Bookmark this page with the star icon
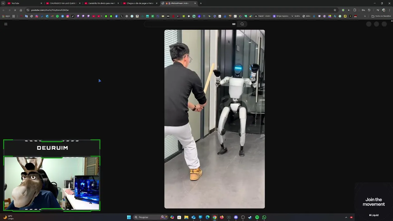Image resolution: width=393 pixels, height=221 pixels. (335, 10)
